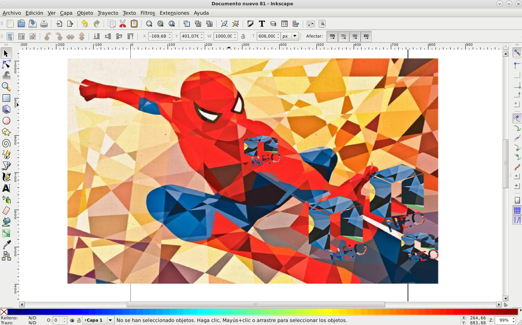Choose the Eraser tool
This screenshot has height=325, width=522.
6,211
